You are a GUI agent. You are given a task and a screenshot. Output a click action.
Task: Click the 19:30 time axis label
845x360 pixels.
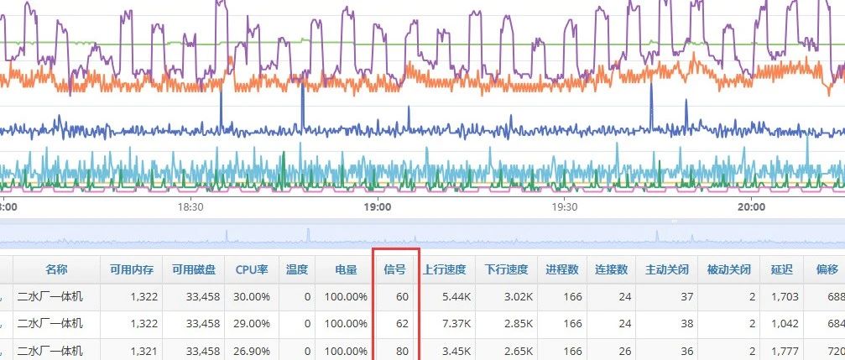click(x=564, y=207)
